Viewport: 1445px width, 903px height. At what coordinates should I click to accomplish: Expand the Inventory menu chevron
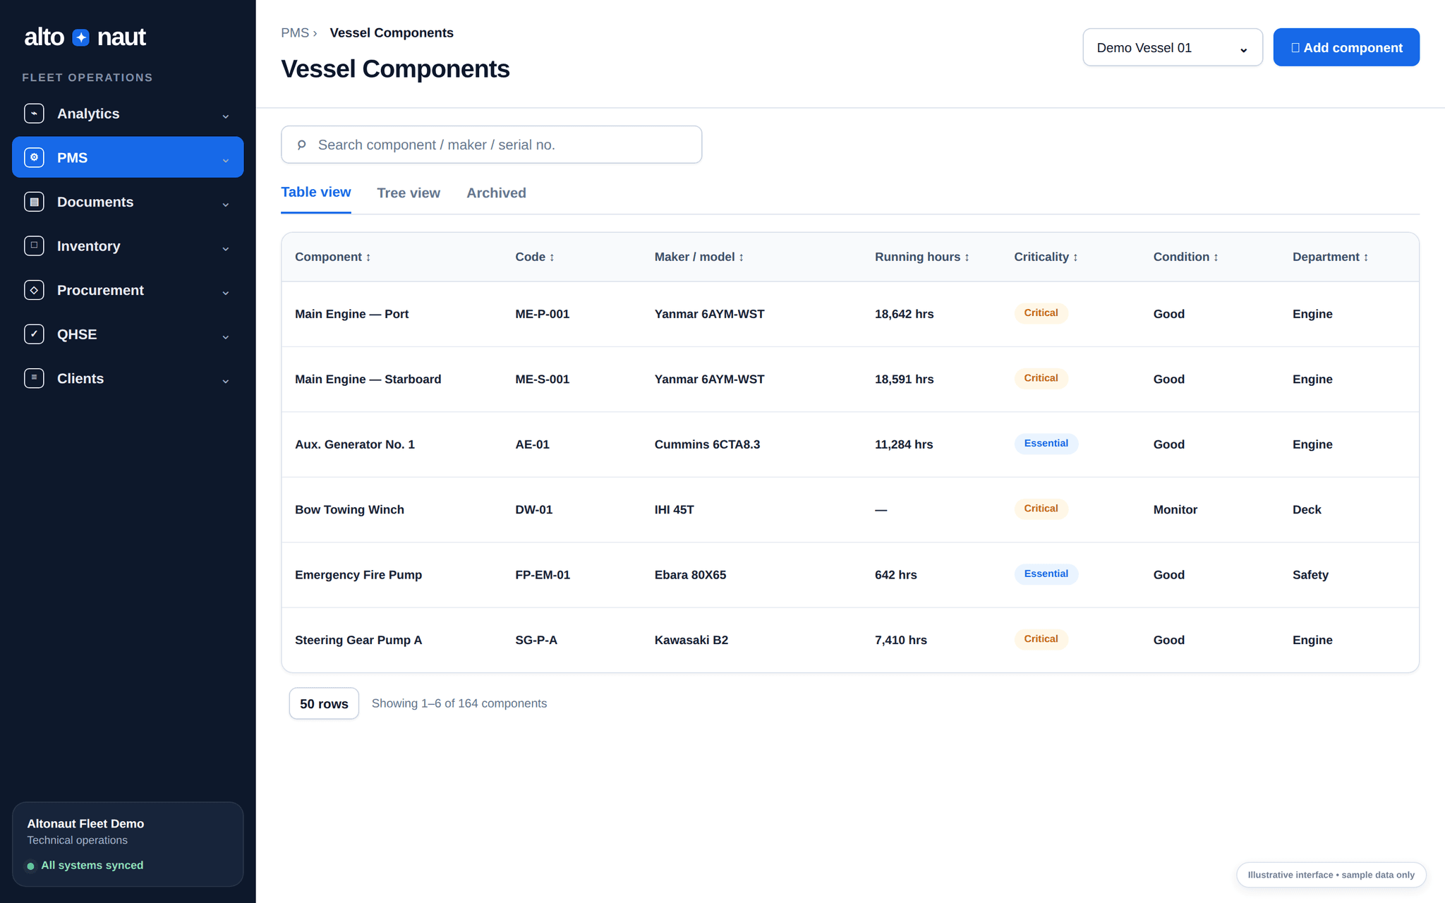click(x=226, y=248)
